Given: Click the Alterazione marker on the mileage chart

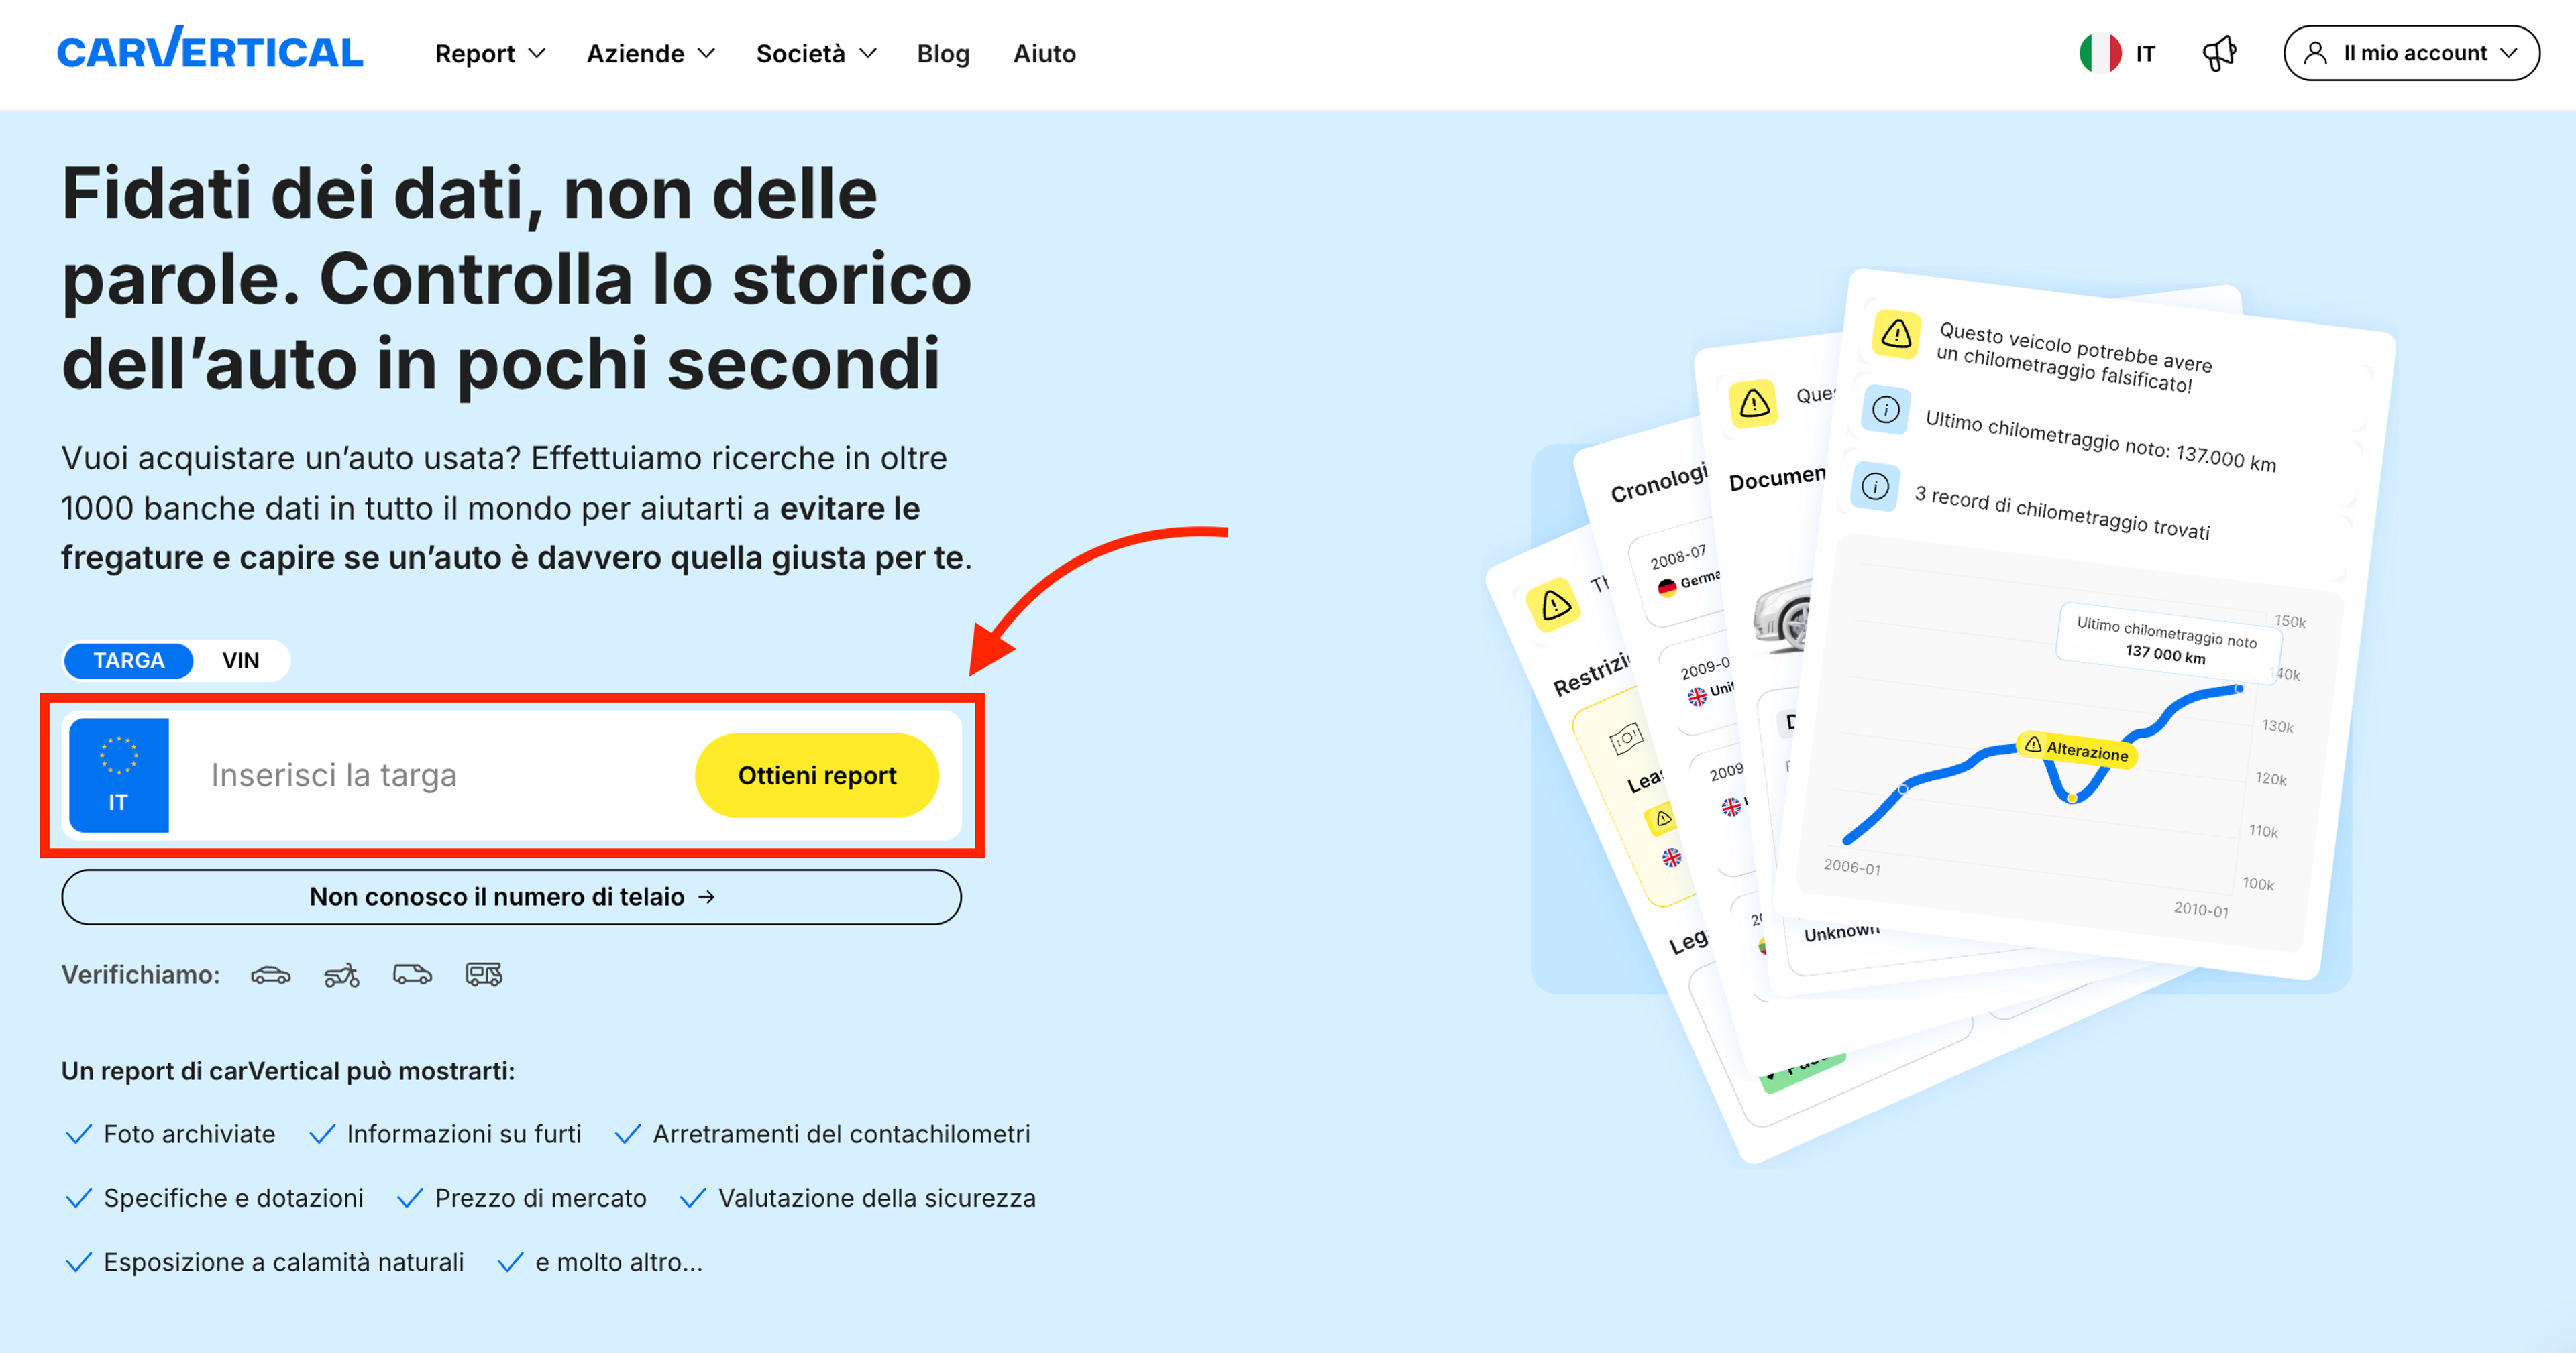Looking at the screenshot, I should (2076, 750).
